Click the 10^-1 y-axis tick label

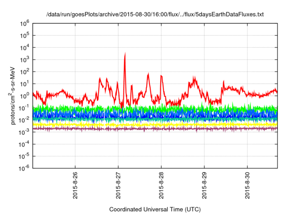[24, 108]
